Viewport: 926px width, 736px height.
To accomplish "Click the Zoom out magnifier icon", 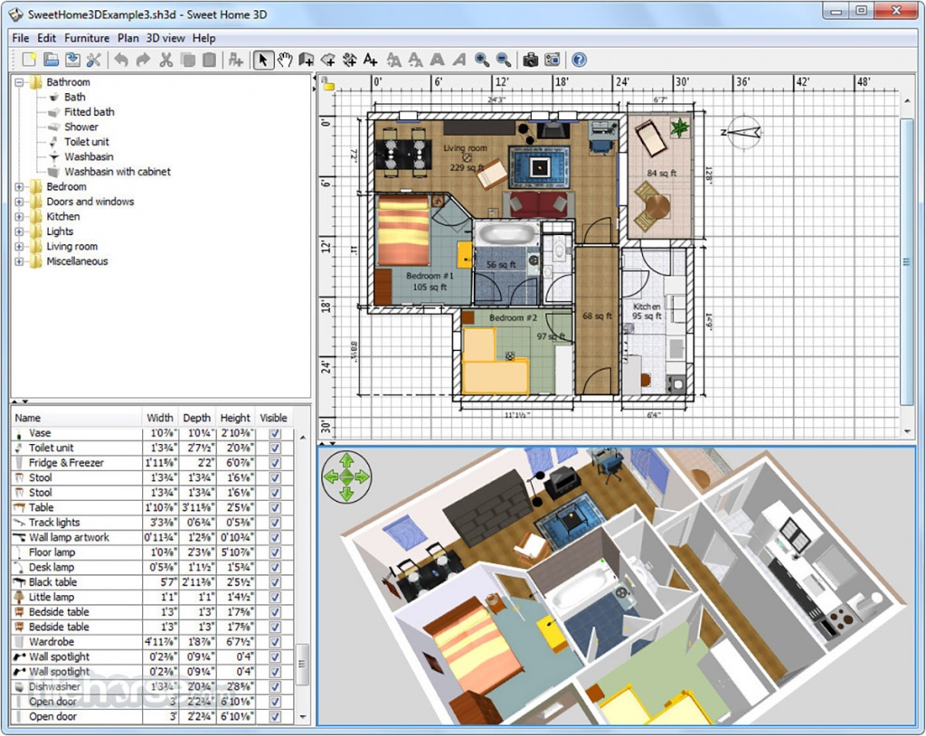I will click(503, 60).
